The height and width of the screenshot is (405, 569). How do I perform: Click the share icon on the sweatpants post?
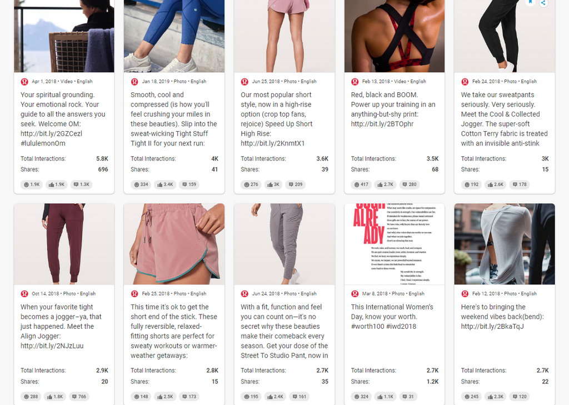pyautogui.click(x=543, y=3)
